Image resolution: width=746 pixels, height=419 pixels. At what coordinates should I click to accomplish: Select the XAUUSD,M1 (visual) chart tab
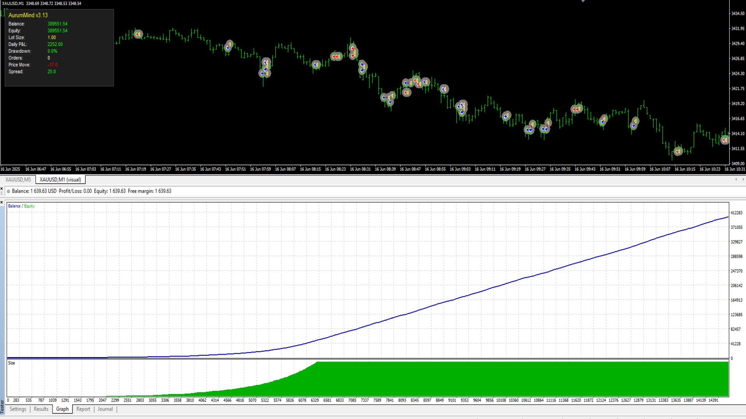tap(60, 180)
